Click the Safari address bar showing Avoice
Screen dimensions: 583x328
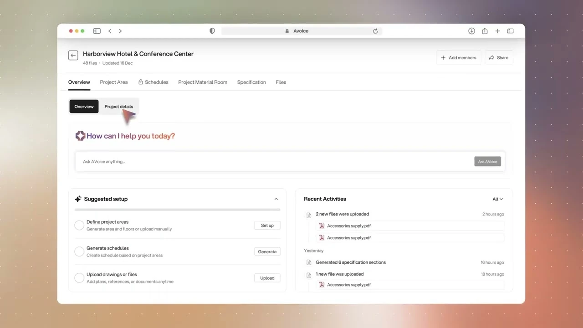coord(301,31)
